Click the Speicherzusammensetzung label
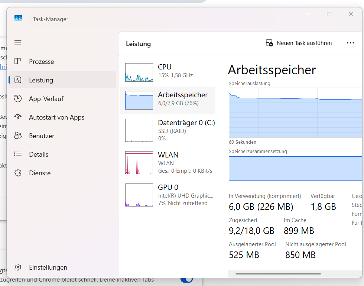The image size is (364, 286). pos(258,152)
